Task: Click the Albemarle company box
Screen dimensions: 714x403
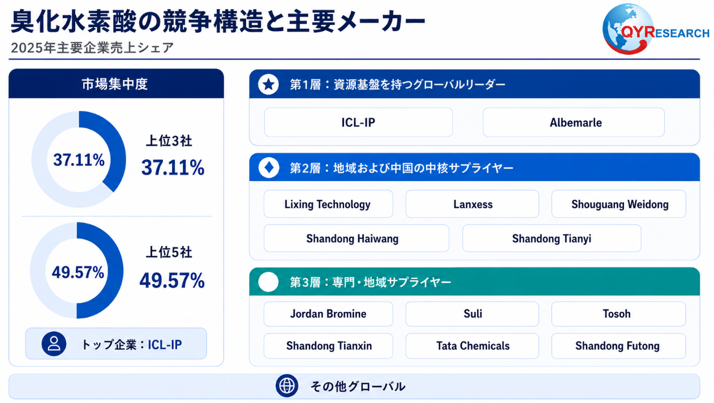Action: [574, 122]
